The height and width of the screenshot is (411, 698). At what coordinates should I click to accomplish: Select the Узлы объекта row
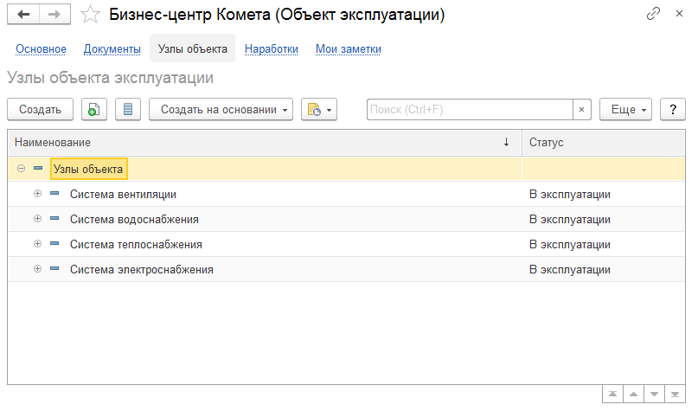346,169
